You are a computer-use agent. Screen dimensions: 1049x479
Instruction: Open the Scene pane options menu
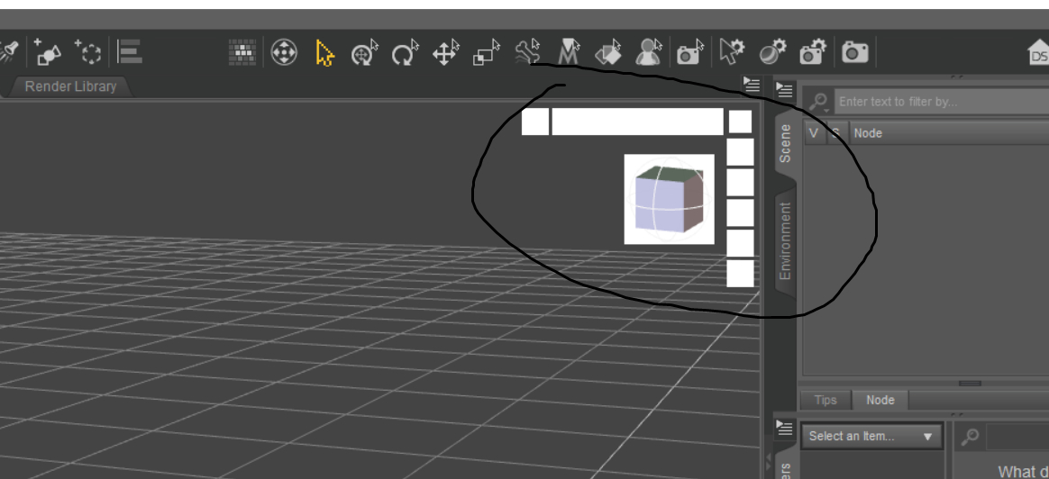783,89
